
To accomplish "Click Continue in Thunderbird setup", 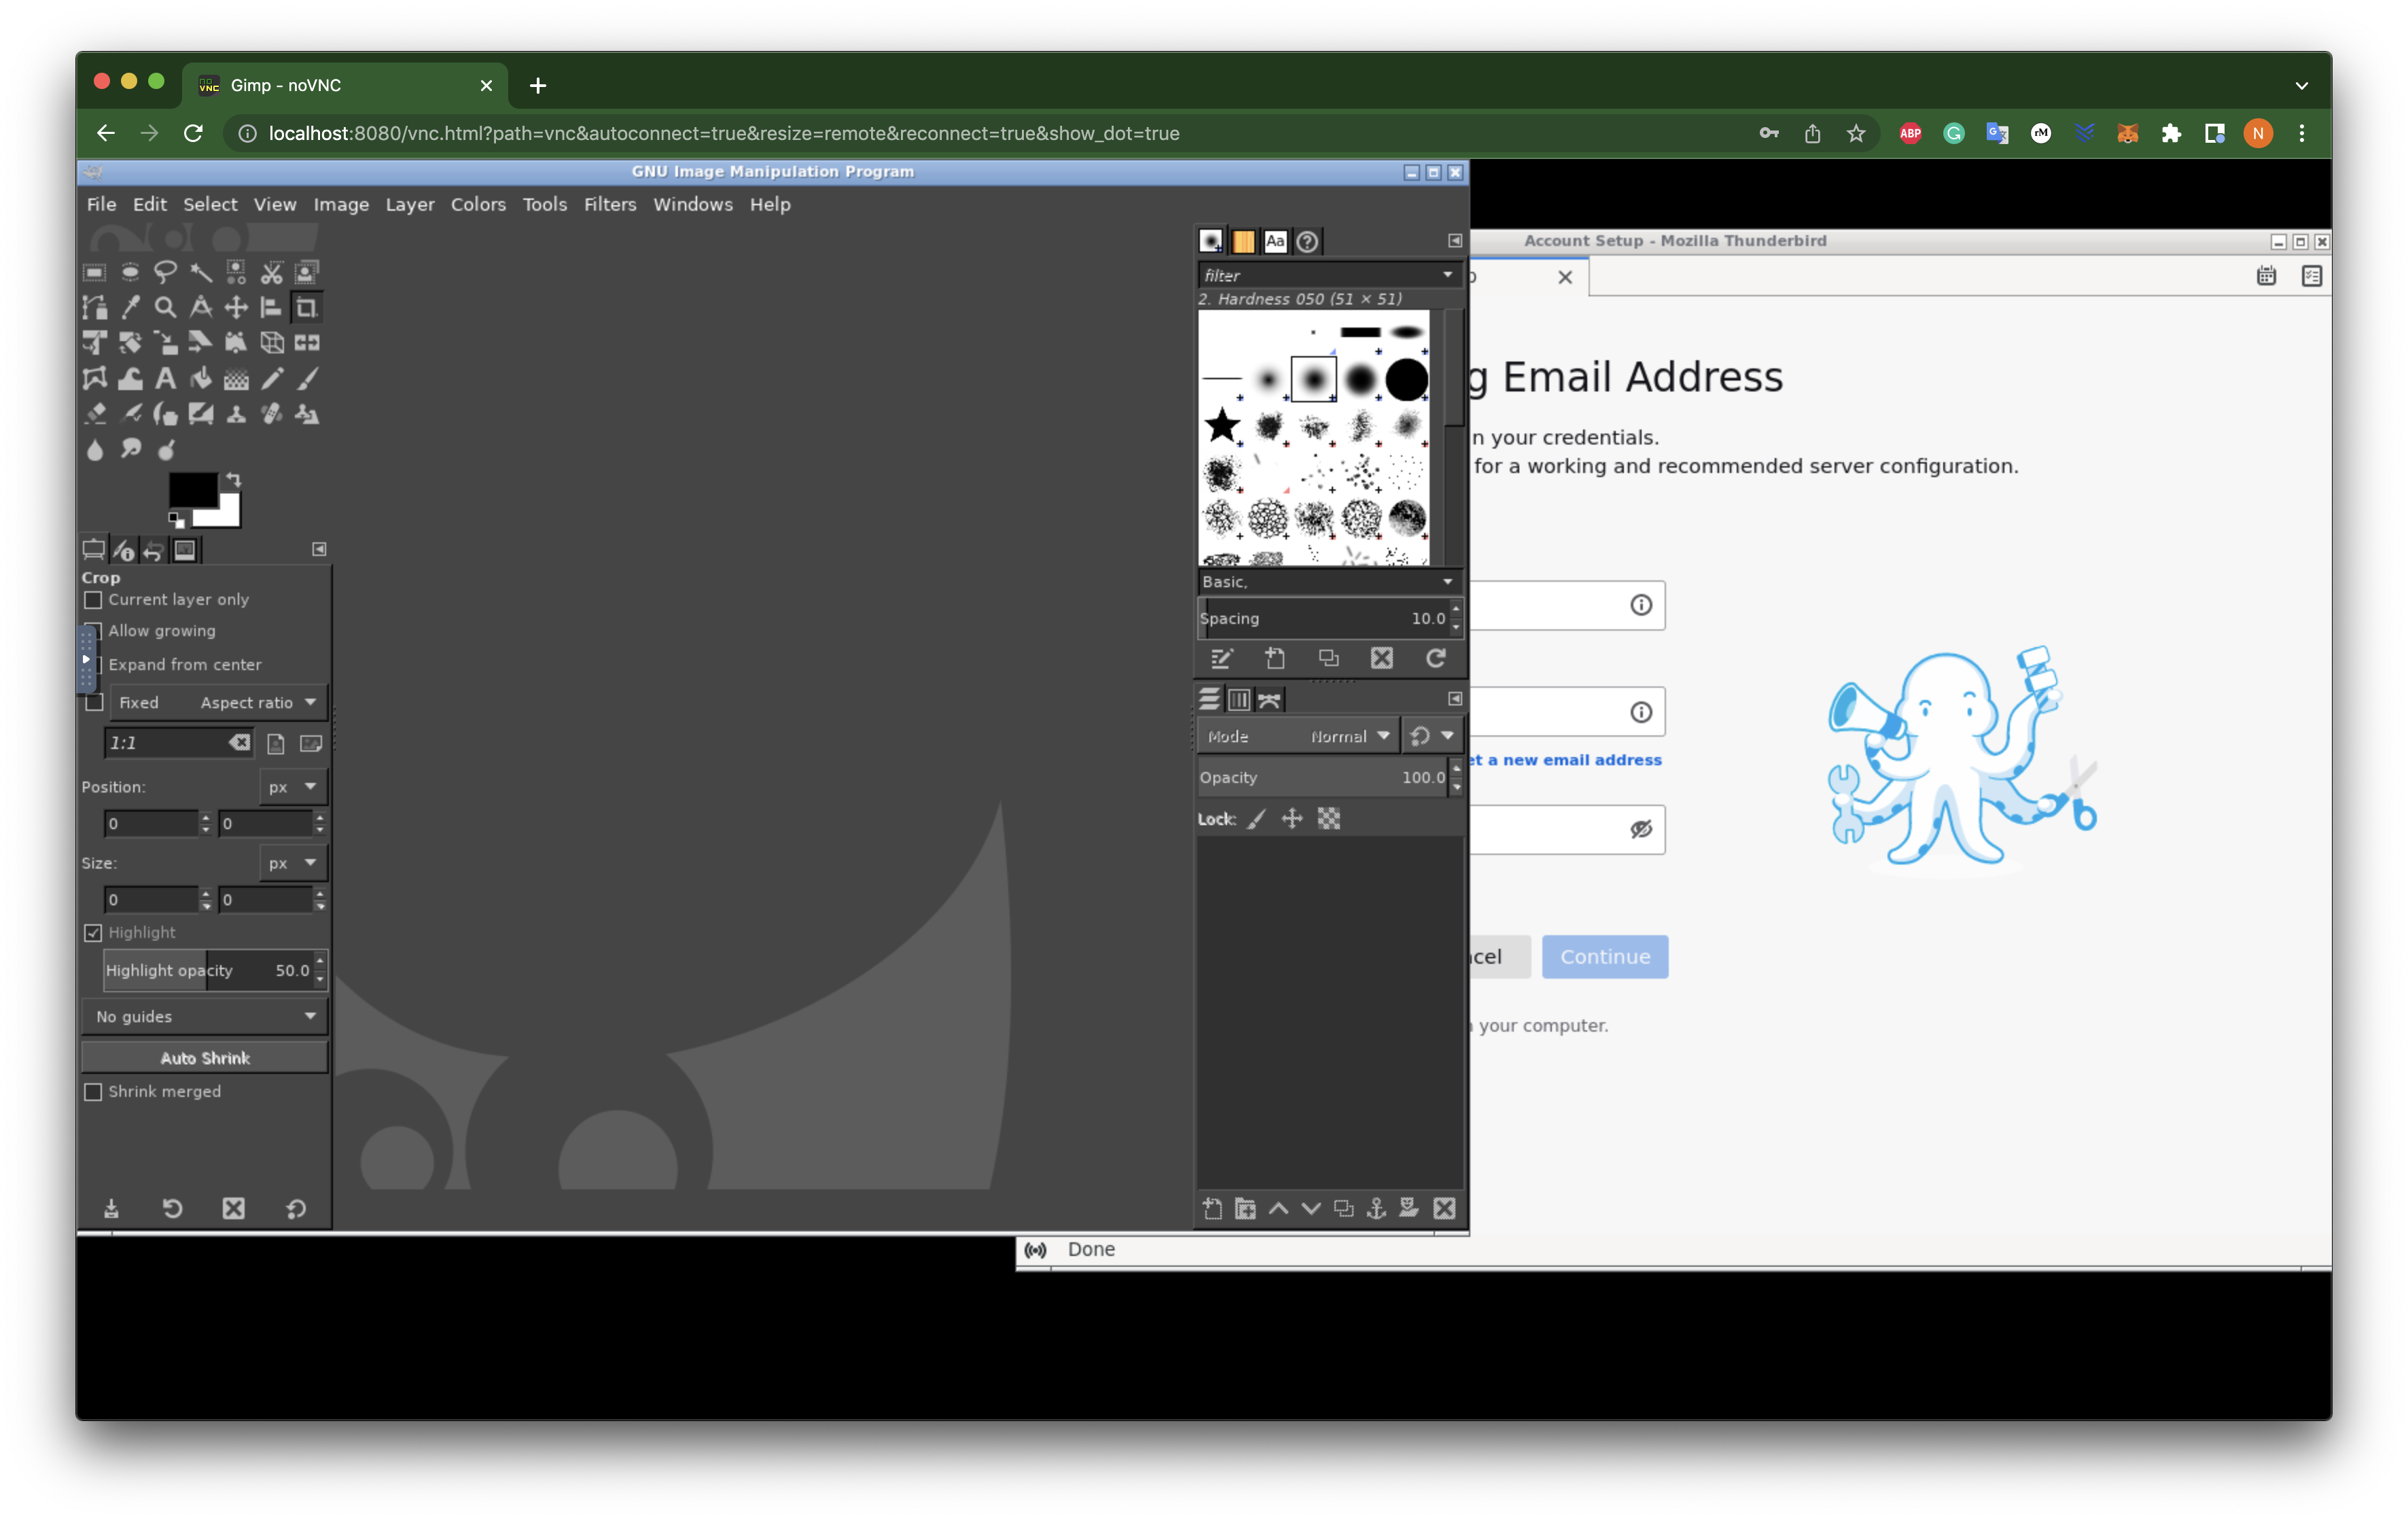I will 1604,957.
